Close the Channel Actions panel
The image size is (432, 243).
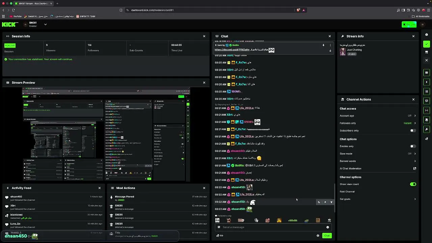pyautogui.click(x=413, y=100)
